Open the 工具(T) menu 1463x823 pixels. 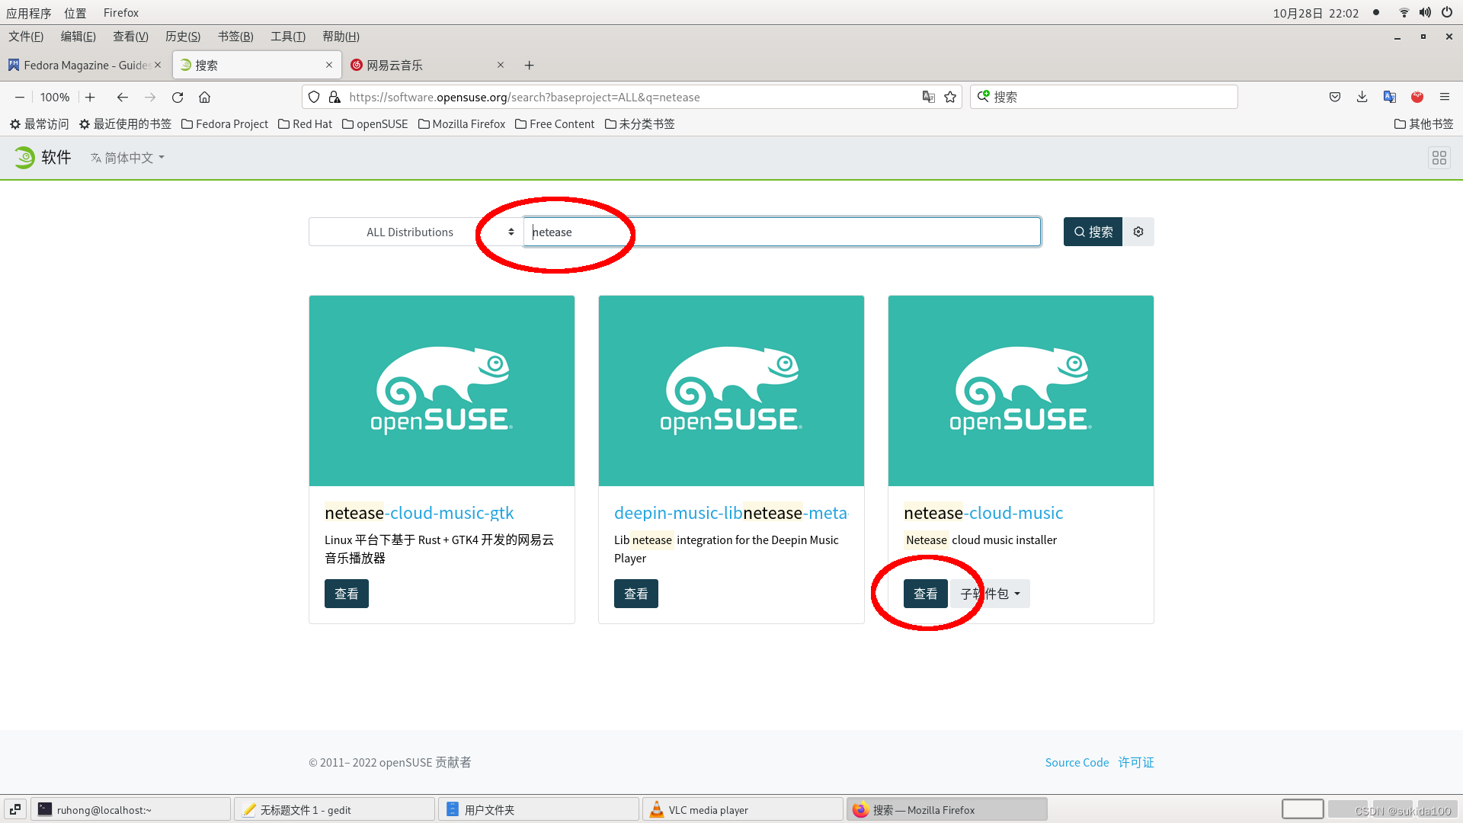pyautogui.click(x=288, y=37)
